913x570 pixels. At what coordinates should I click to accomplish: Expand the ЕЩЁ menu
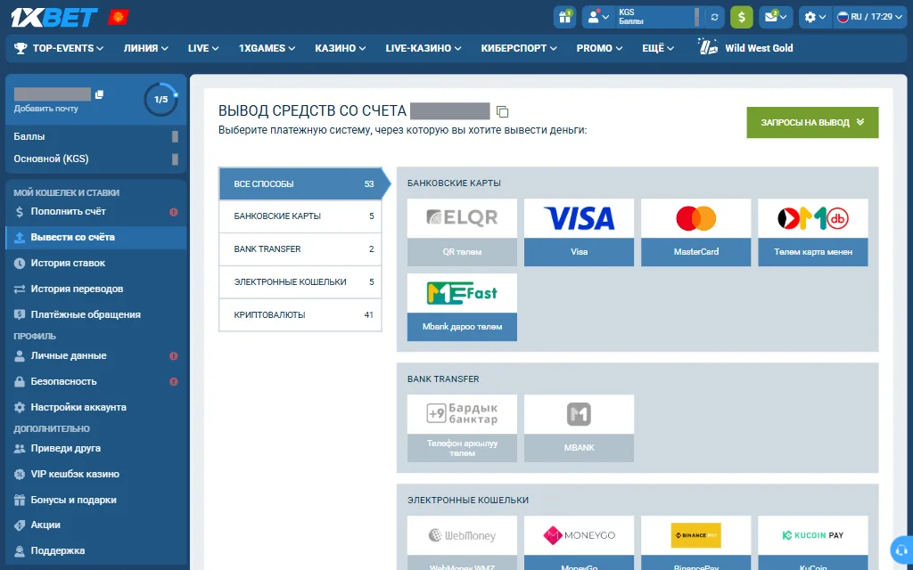[x=658, y=48]
